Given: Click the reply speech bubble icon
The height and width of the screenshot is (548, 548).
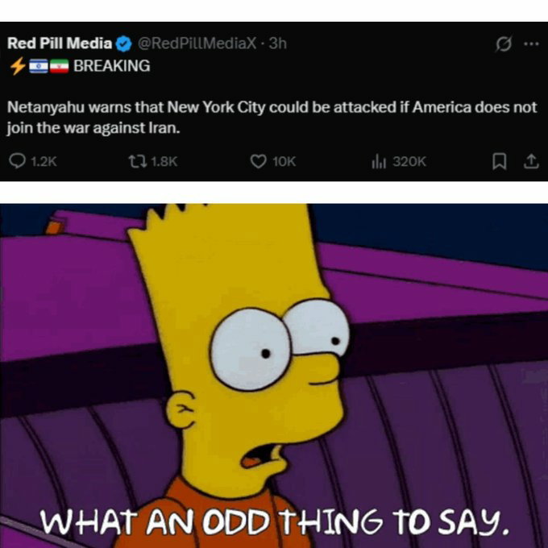Looking at the screenshot, I should (17, 161).
